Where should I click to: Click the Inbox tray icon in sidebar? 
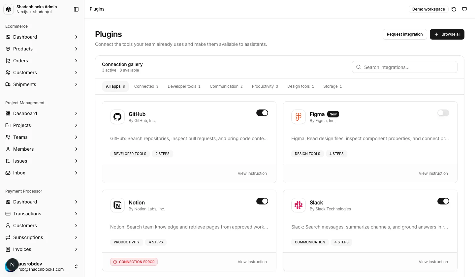click(8, 173)
